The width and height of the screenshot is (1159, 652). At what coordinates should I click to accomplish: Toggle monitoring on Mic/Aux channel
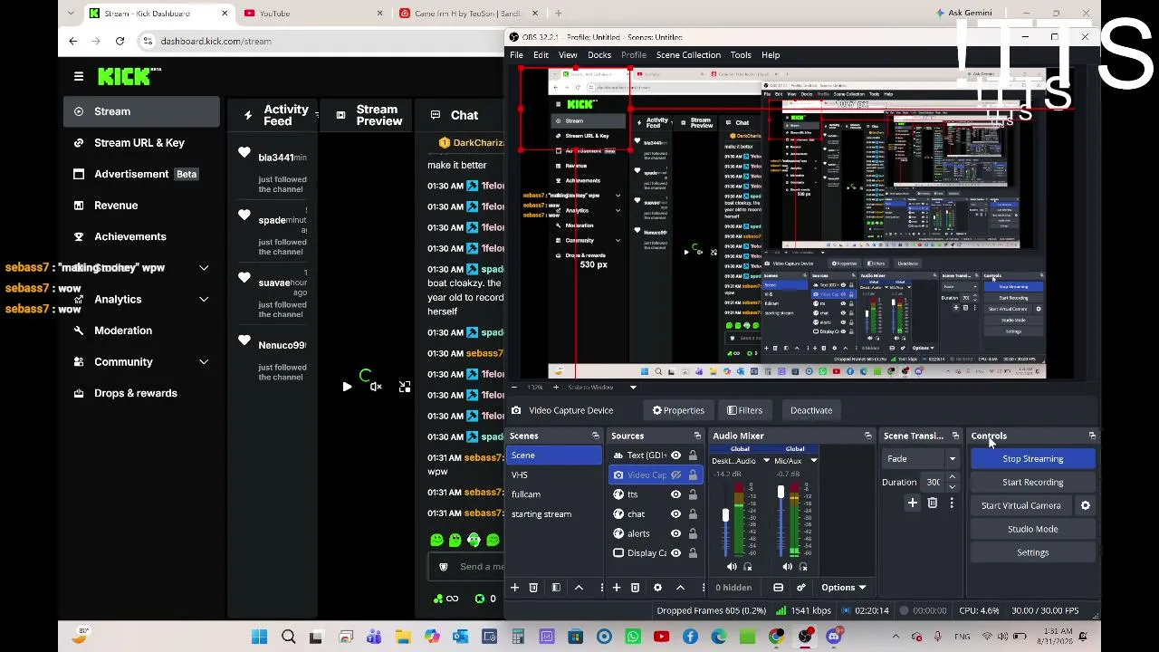pos(803,567)
